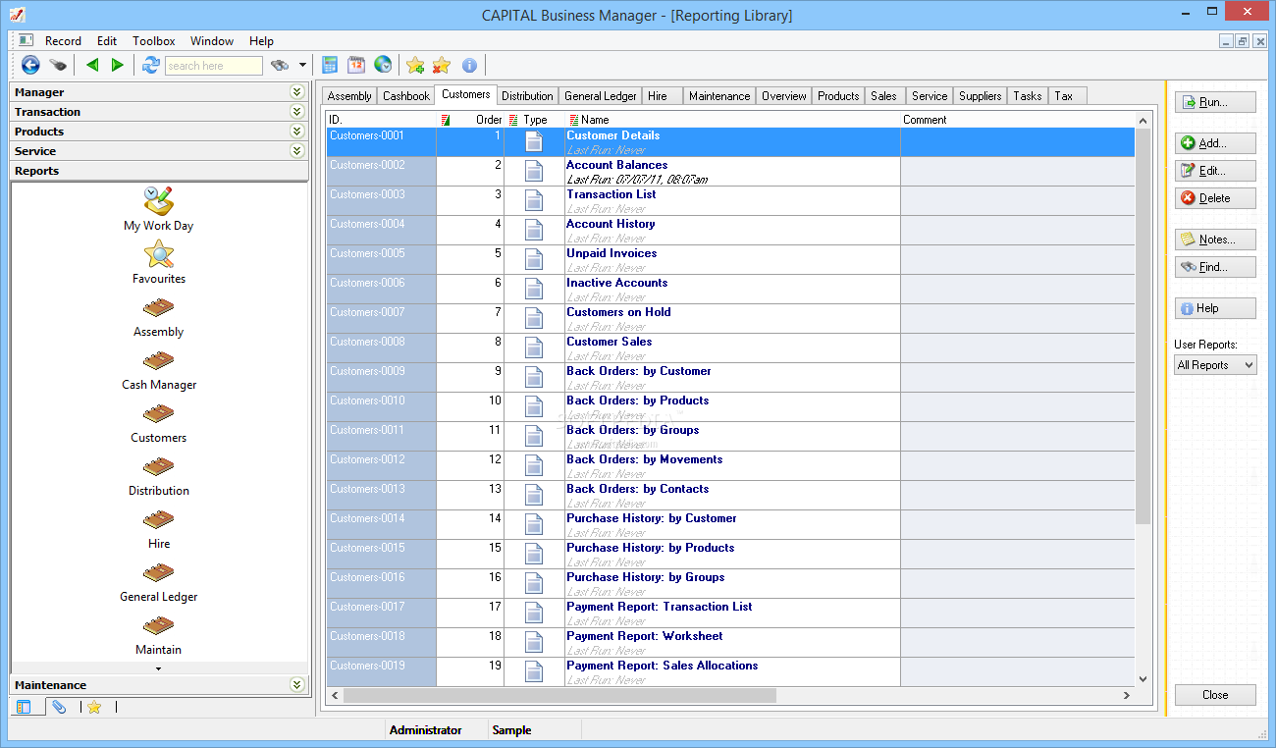This screenshot has width=1276, height=748.
Task: Click the globe web icon in toolbar
Action: 383,65
